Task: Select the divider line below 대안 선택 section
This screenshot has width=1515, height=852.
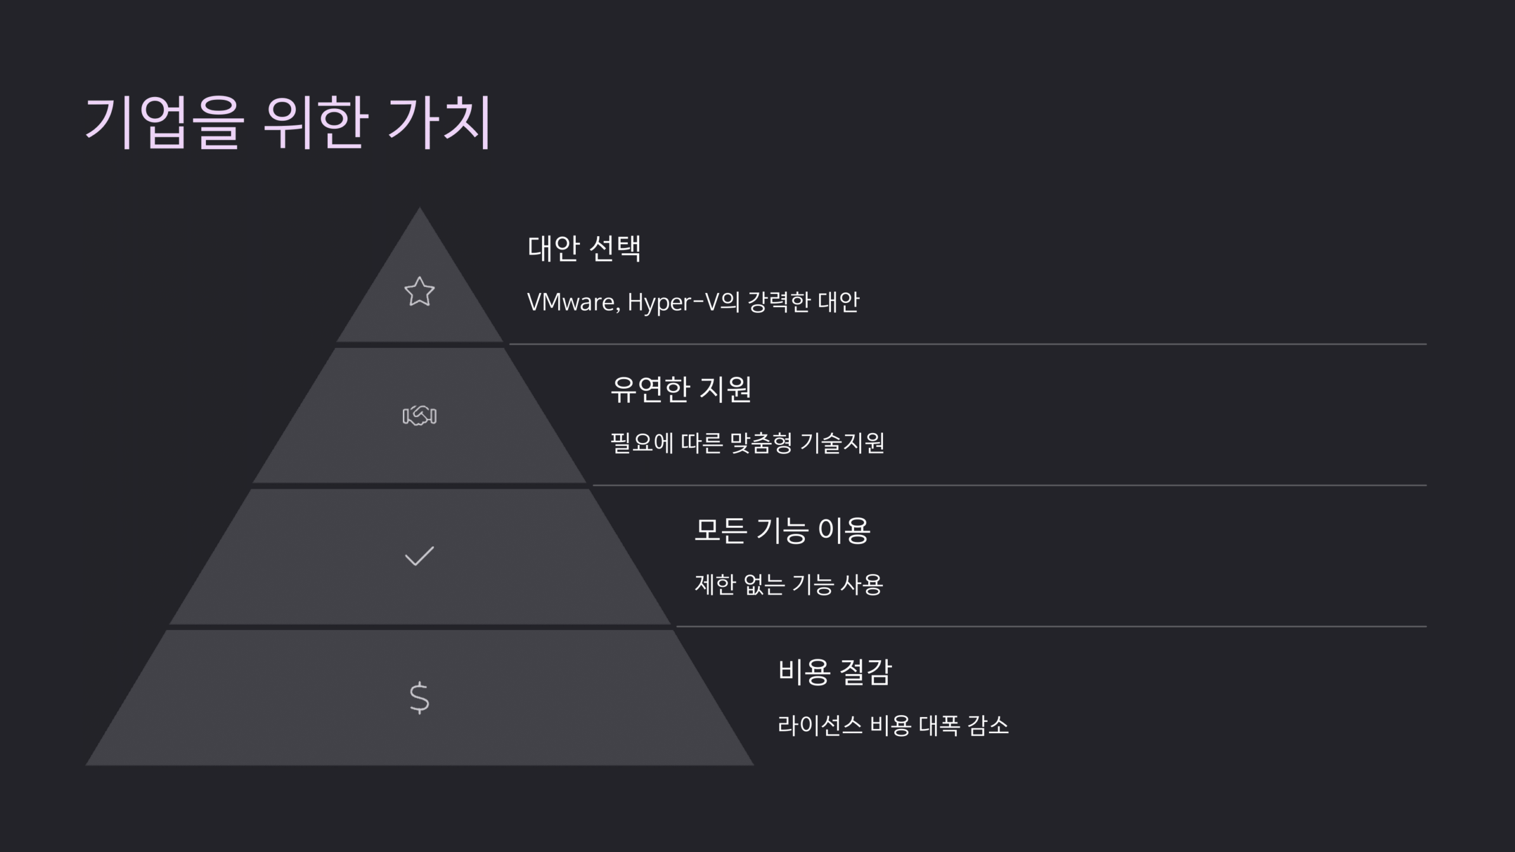Action: [968, 344]
